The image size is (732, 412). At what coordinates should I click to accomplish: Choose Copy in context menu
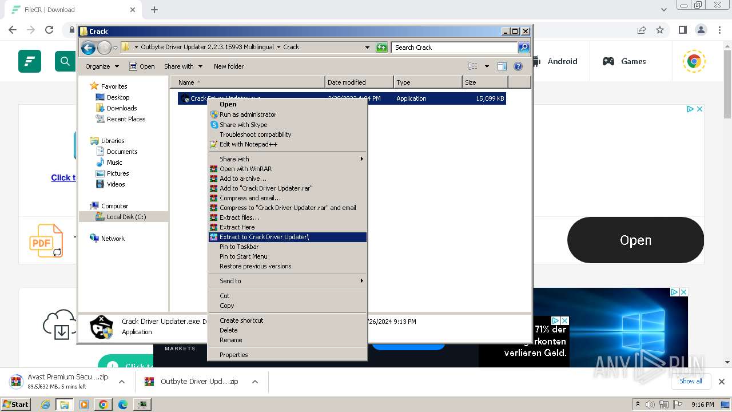pos(288,306)
